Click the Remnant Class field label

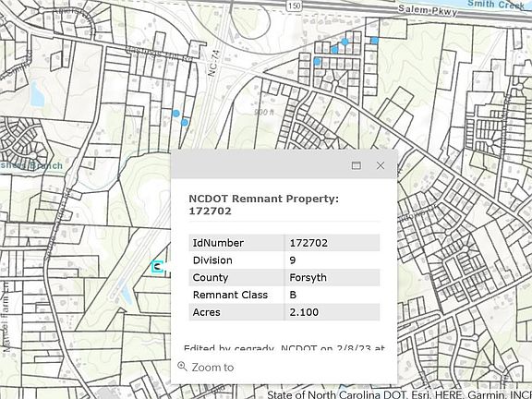click(230, 295)
